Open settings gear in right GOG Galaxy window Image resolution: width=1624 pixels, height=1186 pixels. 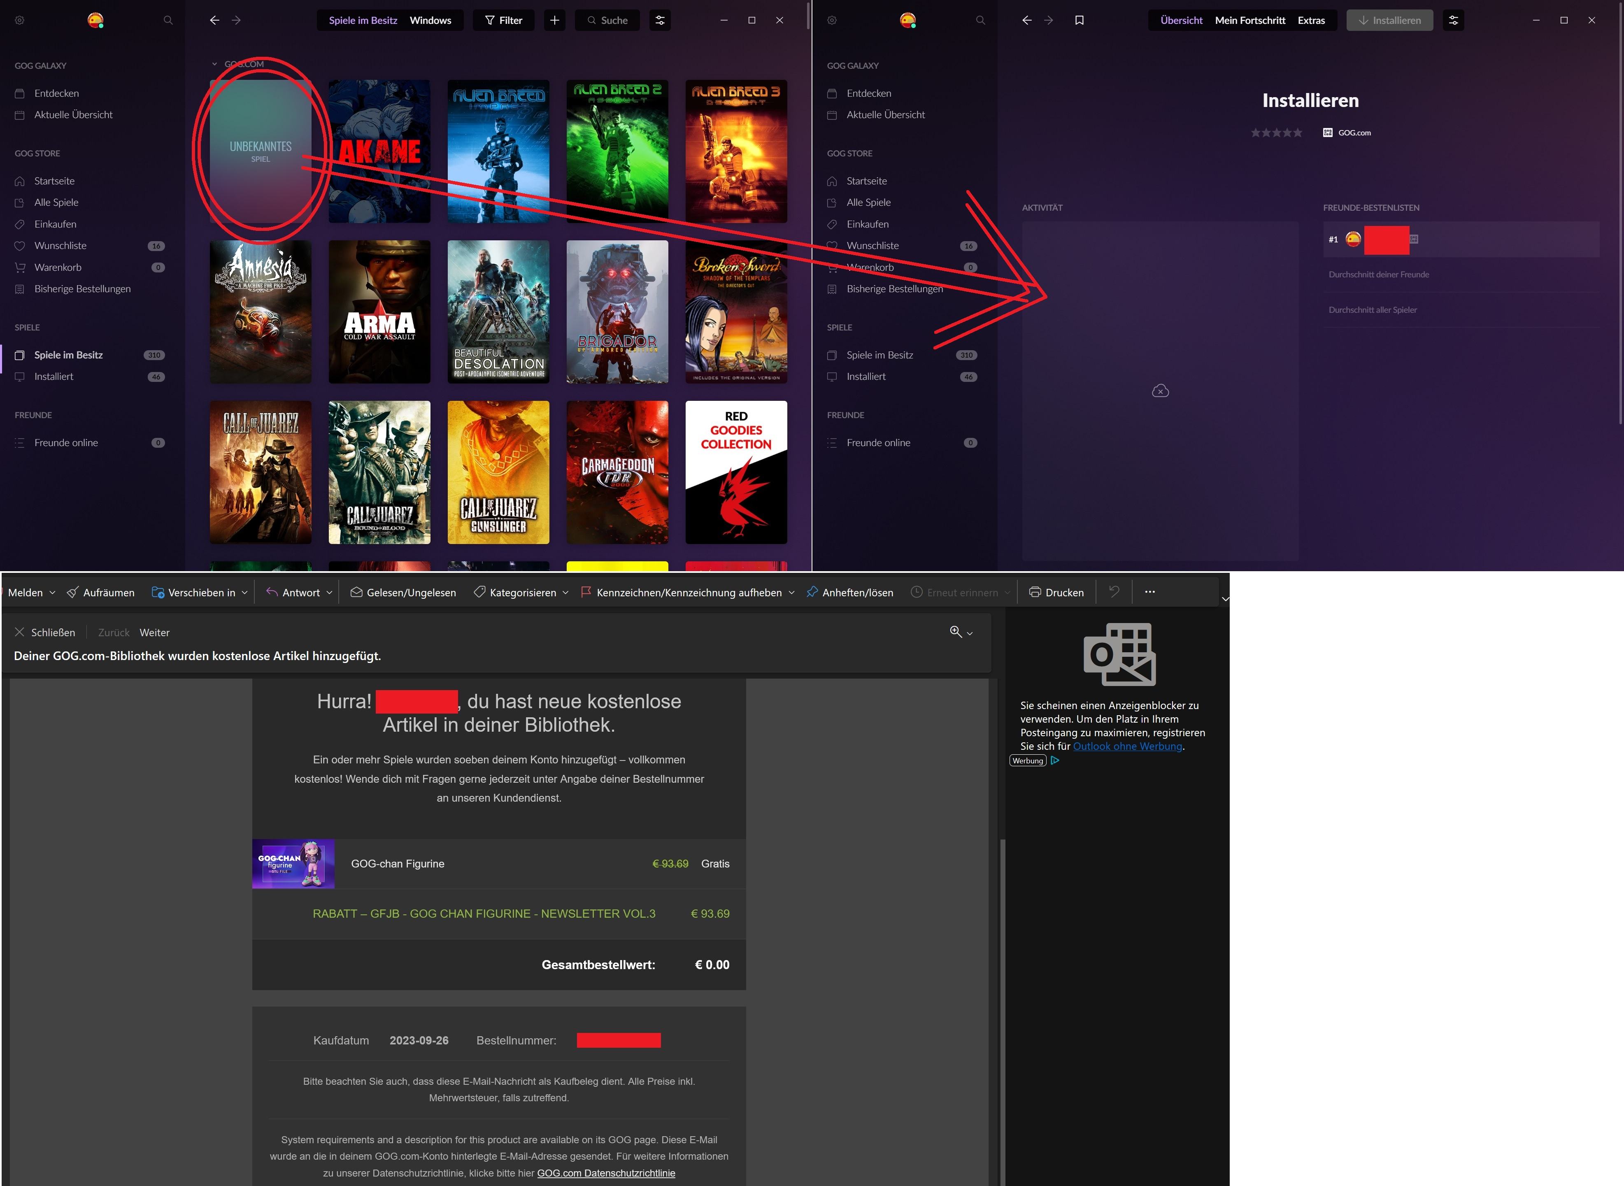pyautogui.click(x=831, y=20)
